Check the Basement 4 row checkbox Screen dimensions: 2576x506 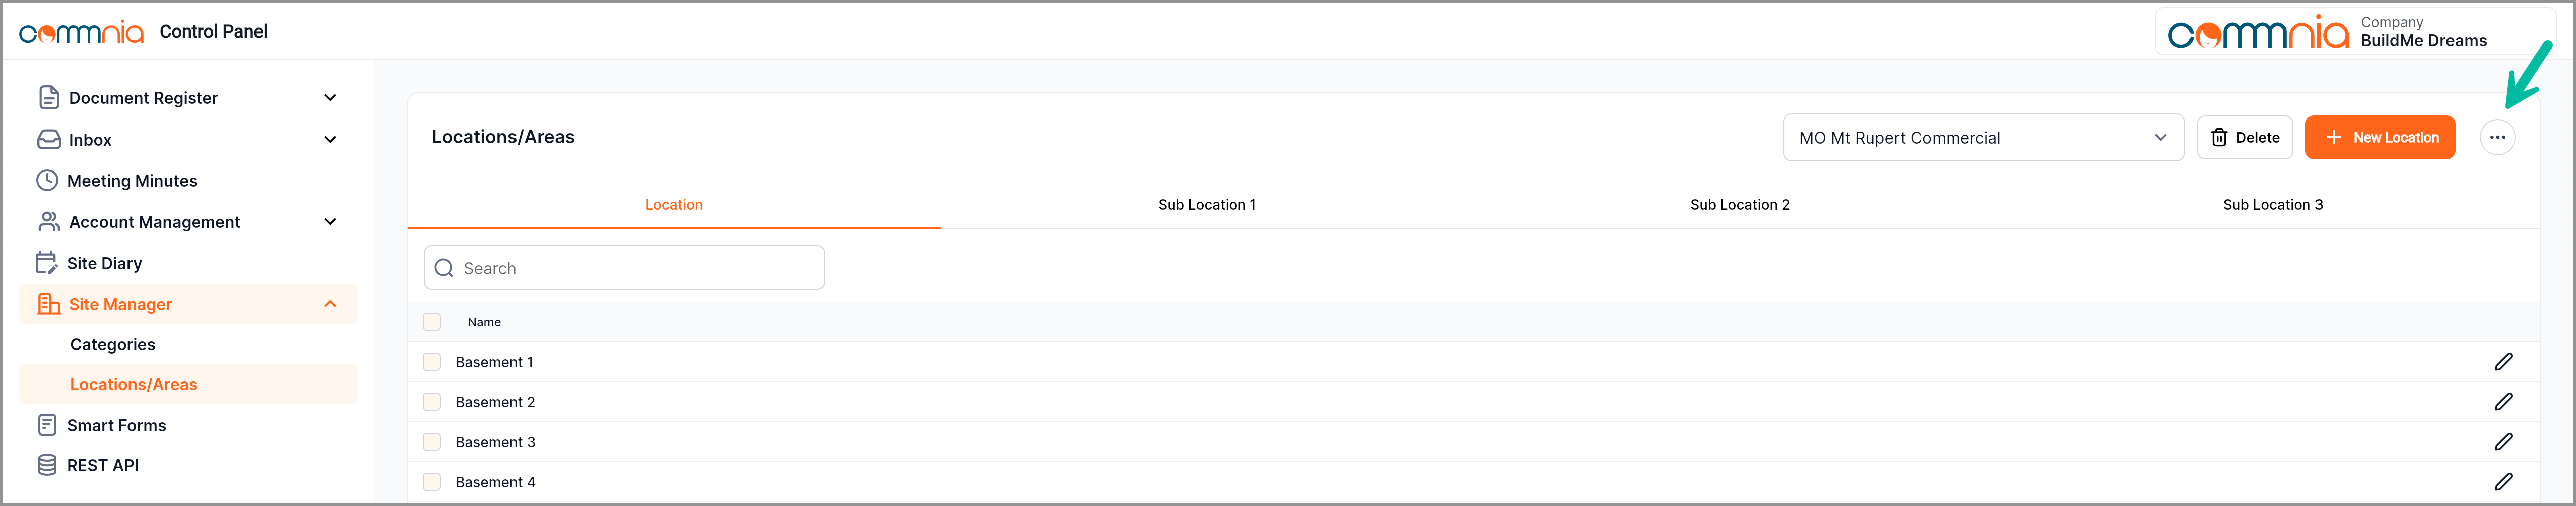432,482
